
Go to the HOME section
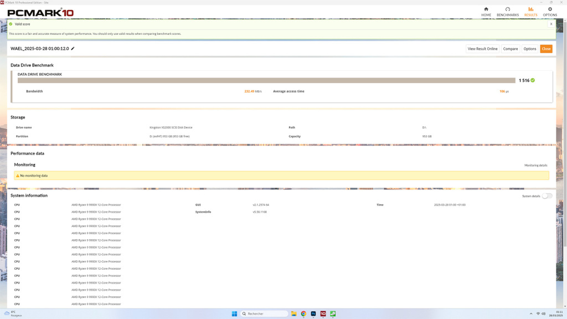[486, 12]
